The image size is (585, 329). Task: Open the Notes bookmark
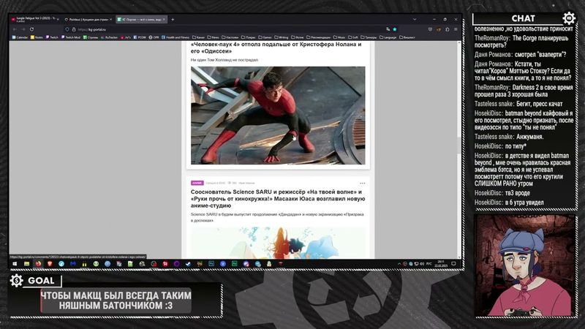(37, 37)
